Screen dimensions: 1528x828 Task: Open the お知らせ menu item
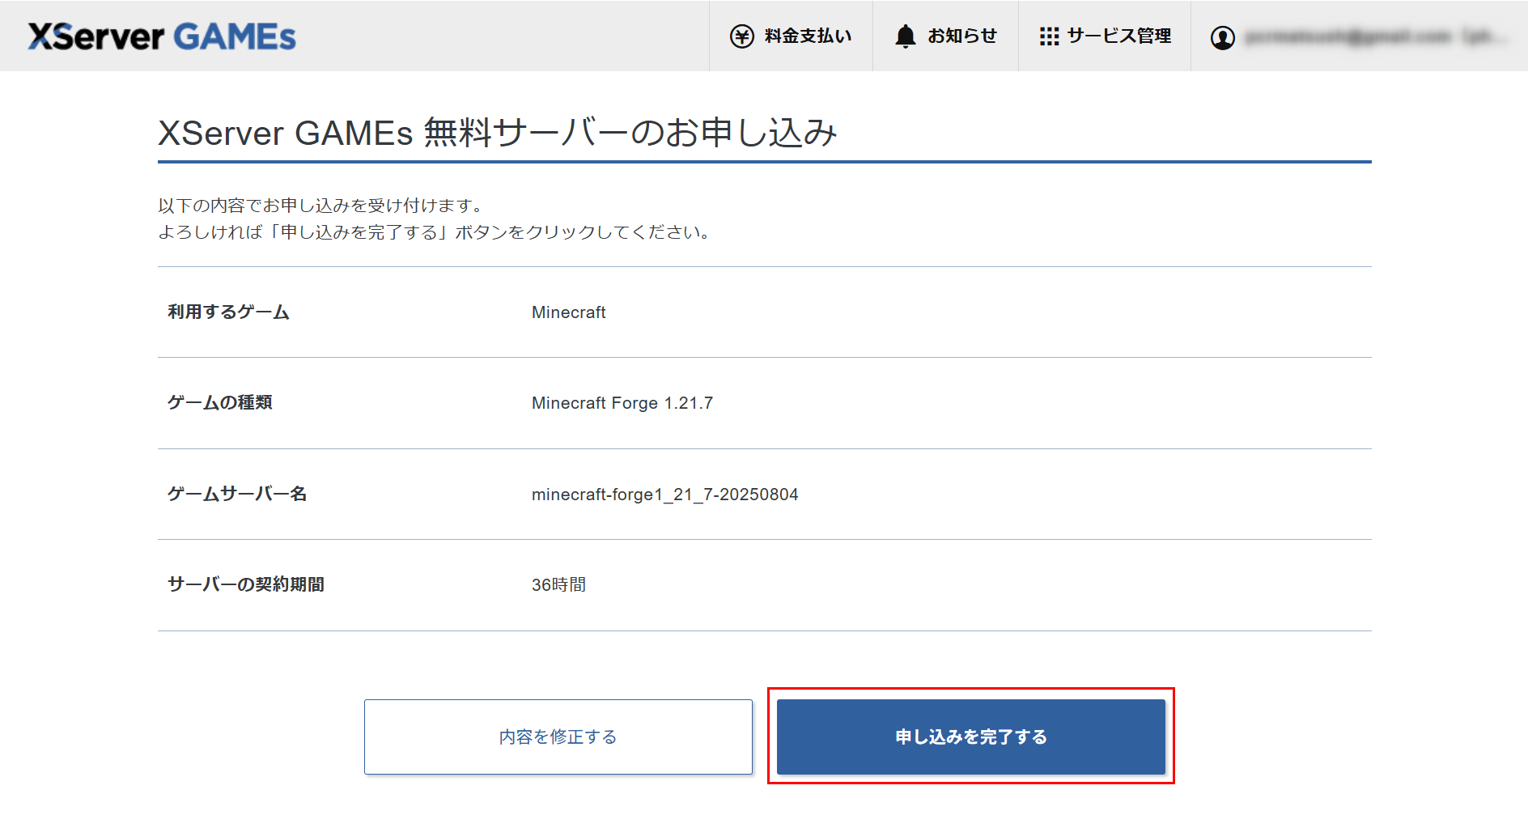[962, 36]
